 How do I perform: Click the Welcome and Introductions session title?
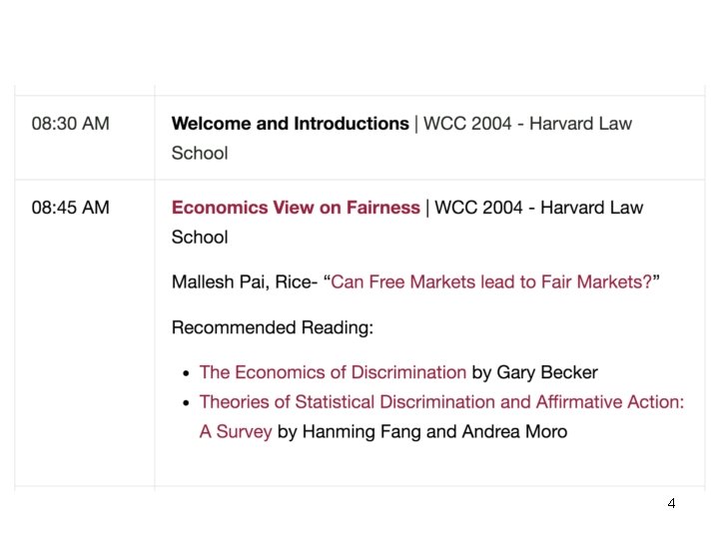click(x=290, y=124)
